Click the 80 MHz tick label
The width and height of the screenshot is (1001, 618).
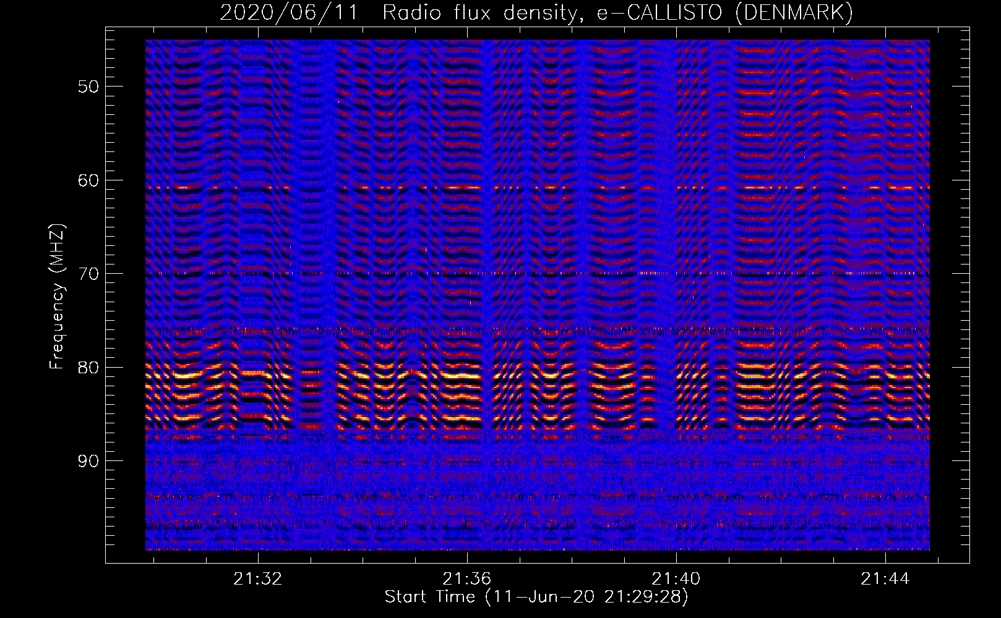[88, 368]
